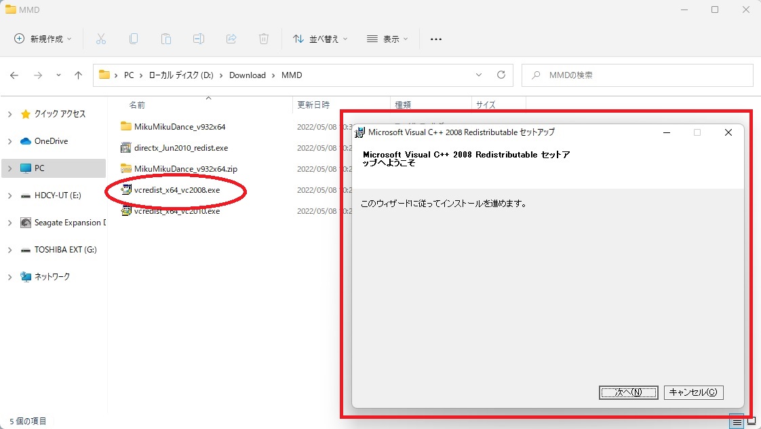
Task: Go up one folder level arrow
Action: 78,75
